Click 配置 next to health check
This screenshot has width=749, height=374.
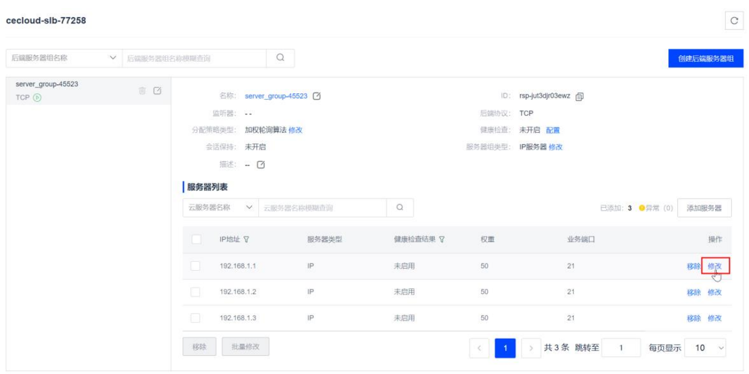click(x=553, y=130)
